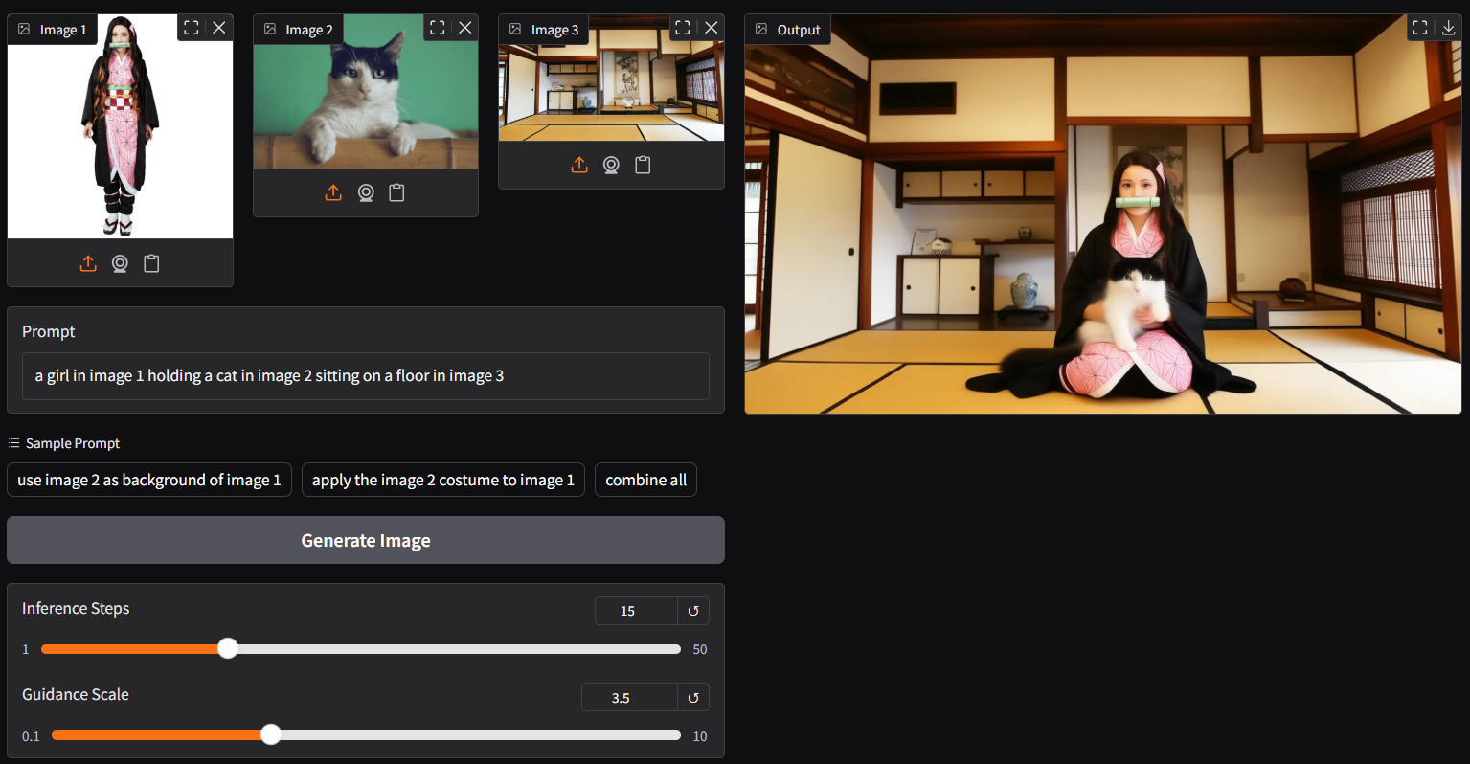The image size is (1470, 764).
Task: Use sample prompt 'apply the image 2 costume to image 1'
Action: click(x=443, y=480)
